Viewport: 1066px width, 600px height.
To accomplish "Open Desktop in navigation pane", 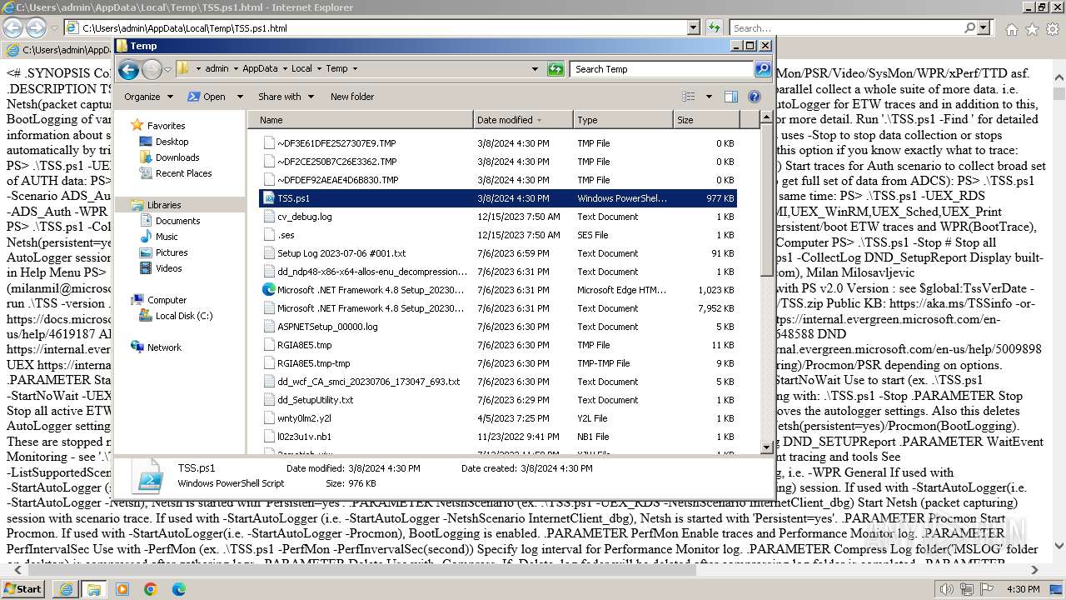I will [172, 142].
